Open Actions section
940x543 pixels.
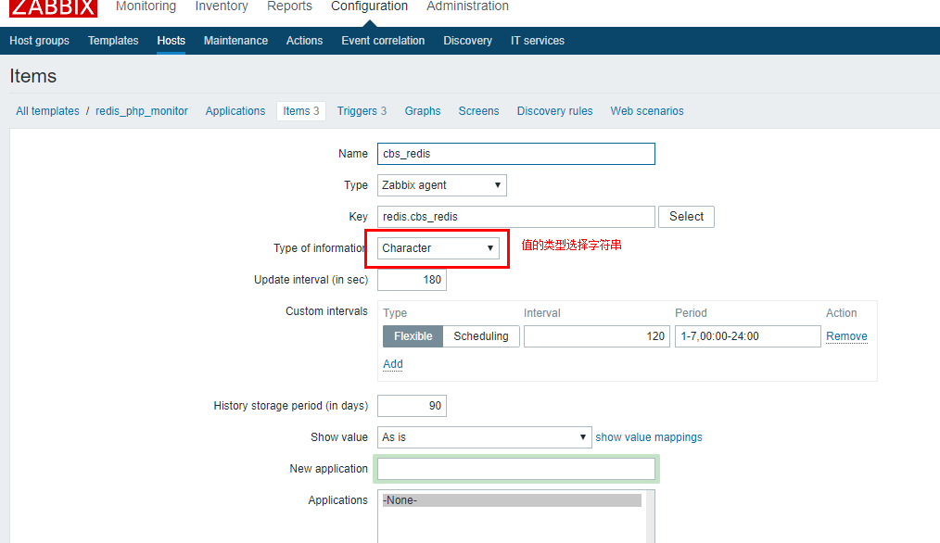click(x=305, y=41)
